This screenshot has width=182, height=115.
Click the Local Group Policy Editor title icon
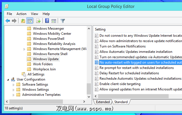click(x=7, y=6)
